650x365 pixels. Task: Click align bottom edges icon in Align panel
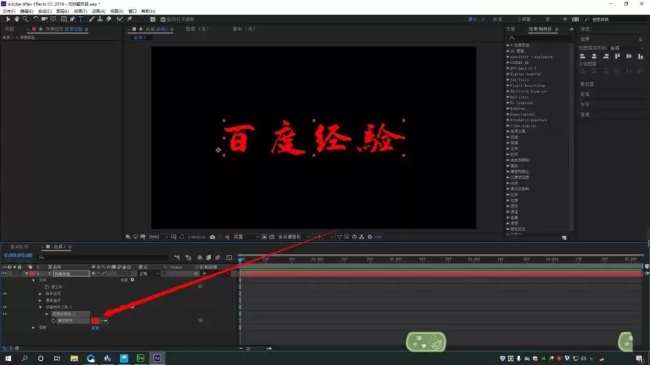click(640, 57)
